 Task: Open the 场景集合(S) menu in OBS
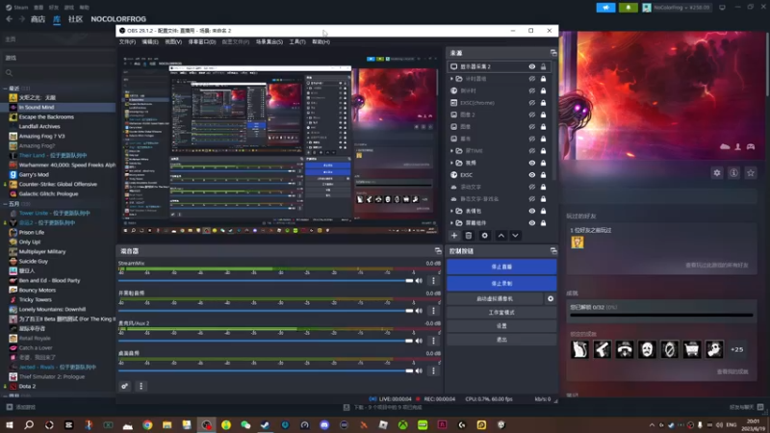click(269, 42)
